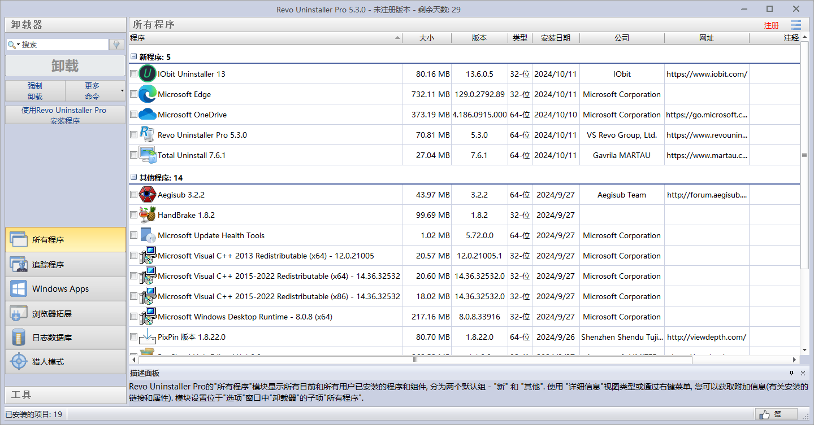Click the vertical scrollbar of the program list
The height and width of the screenshot is (425, 814).
click(805, 155)
